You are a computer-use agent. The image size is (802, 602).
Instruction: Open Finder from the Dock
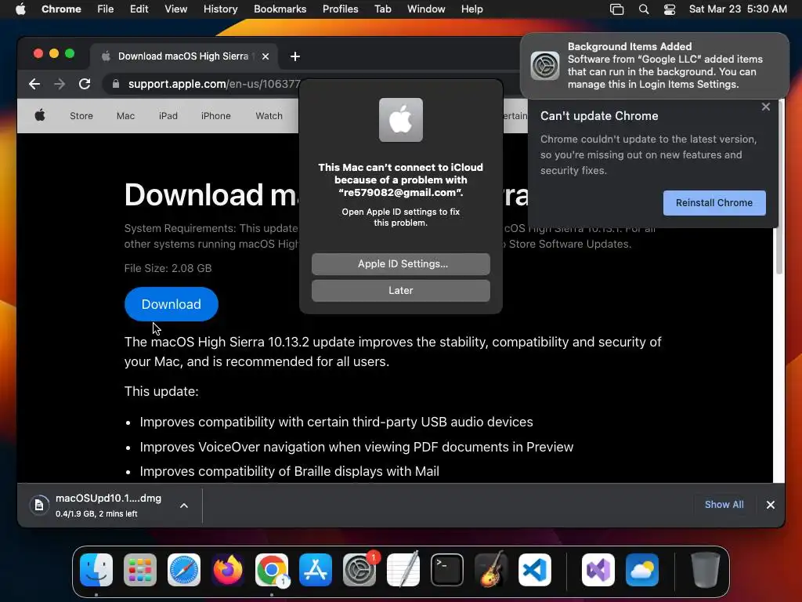96,570
